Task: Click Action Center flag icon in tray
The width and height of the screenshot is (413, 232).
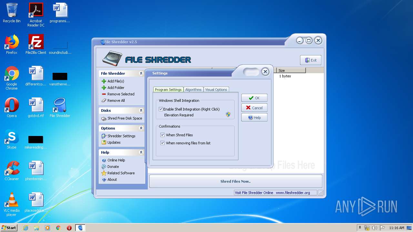Action: [382, 228]
